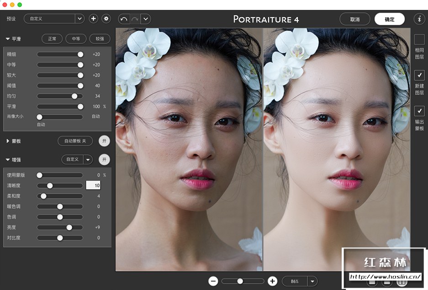
Task: Zoom in with the plus icon
Action: point(272,281)
